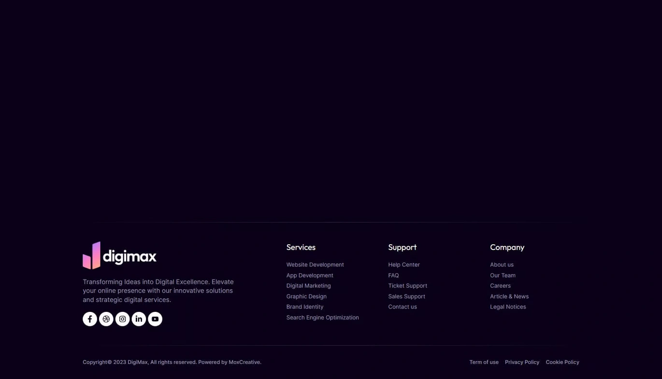Open the Help Center link

tap(404, 265)
